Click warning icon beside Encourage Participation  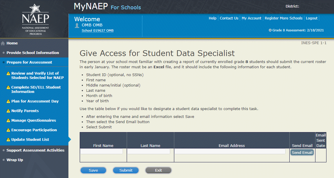8,130
